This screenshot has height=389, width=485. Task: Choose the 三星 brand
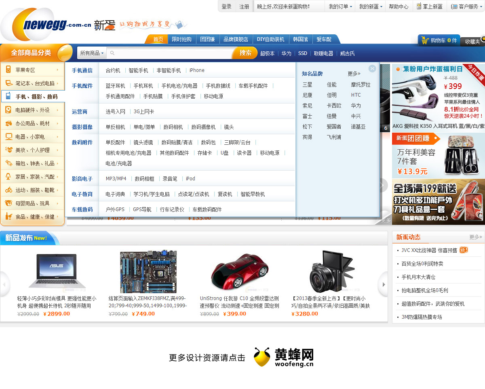[308, 85]
